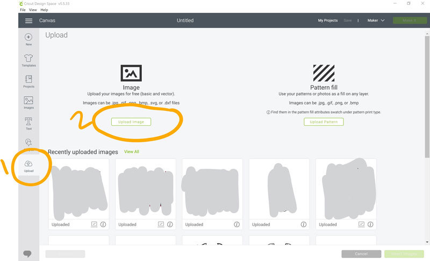Open the View All link for recent uploads
Screen dimensions: 430x261
pyautogui.click(x=132, y=152)
